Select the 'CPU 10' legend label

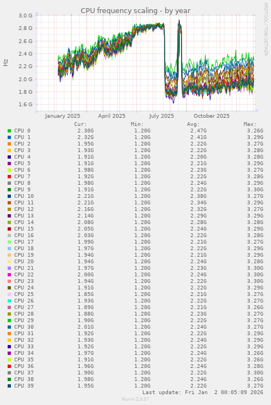(24, 196)
